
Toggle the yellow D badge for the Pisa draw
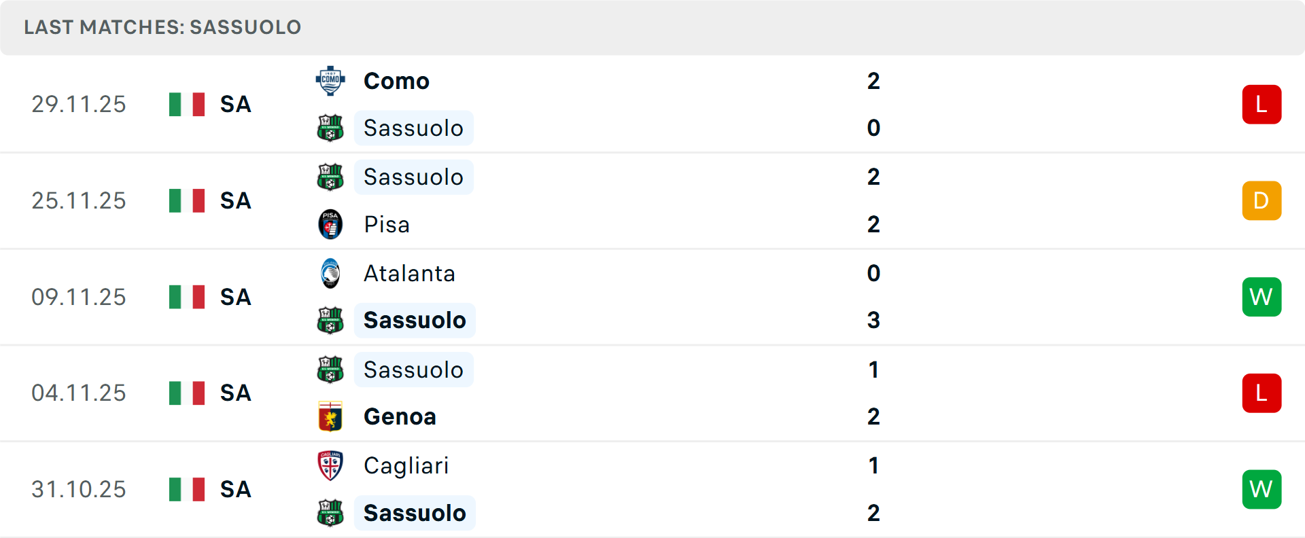pyautogui.click(x=1261, y=200)
